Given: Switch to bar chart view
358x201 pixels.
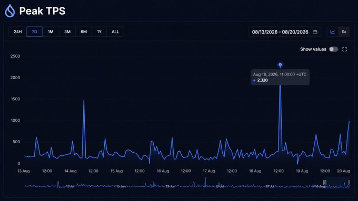Looking at the screenshot, I should pos(344,32).
